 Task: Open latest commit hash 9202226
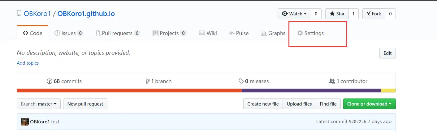click(x=357, y=122)
